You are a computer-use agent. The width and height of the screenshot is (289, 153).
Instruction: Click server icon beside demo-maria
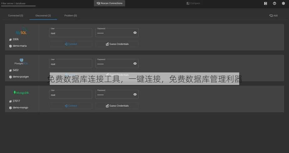pos(10,46)
